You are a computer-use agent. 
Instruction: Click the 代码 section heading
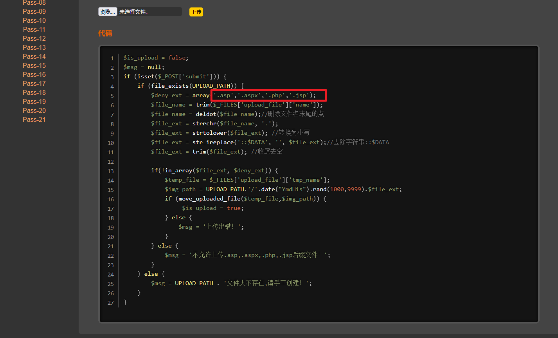click(x=105, y=33)
